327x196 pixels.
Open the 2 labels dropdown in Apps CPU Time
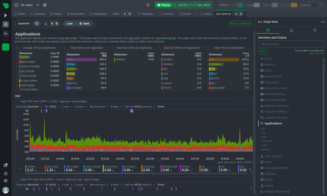(116, 106)
